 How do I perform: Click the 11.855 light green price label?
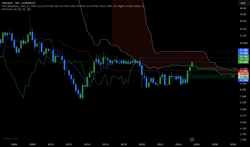243,77
